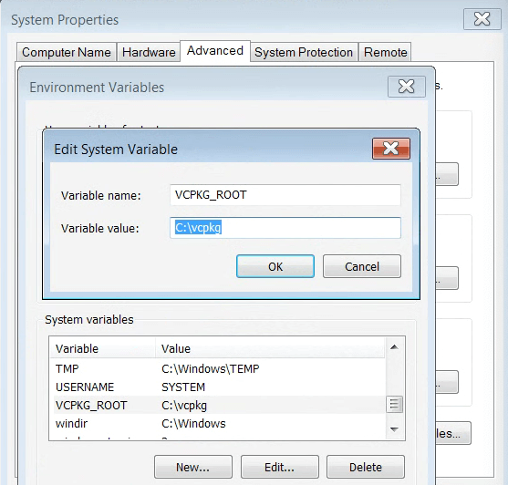Open the System Protection tab
This screenshot has height=485, width=508.
pos(304,52)
